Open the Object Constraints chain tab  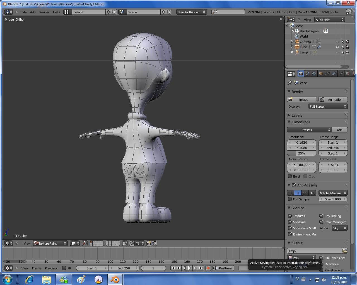327,74
